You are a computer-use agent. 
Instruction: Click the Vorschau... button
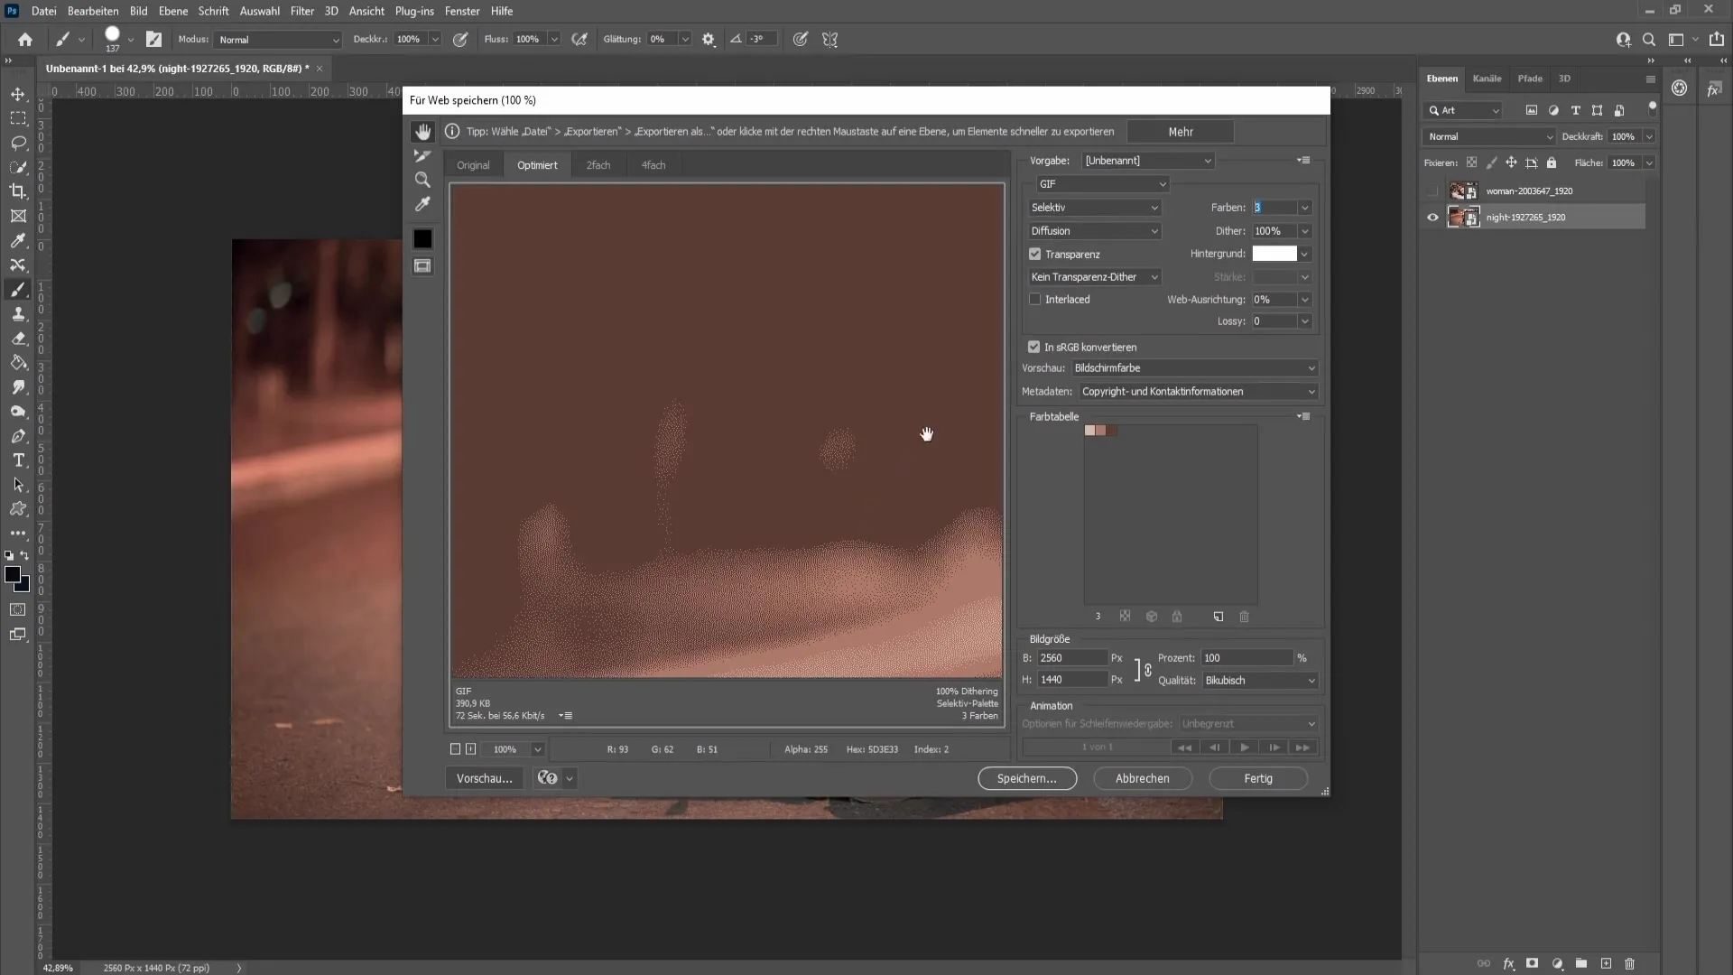[x=484, y=778]
